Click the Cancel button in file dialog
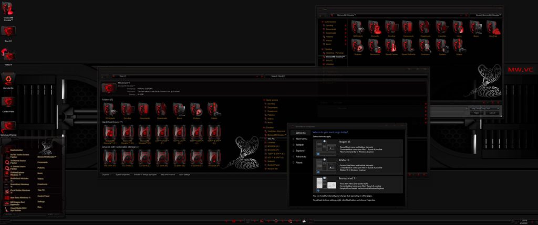 tap(492, 113)
